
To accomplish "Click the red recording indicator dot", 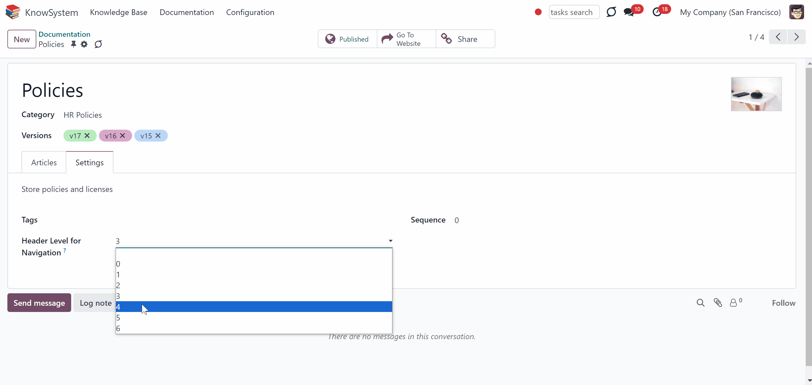I will tap(538, 12).
